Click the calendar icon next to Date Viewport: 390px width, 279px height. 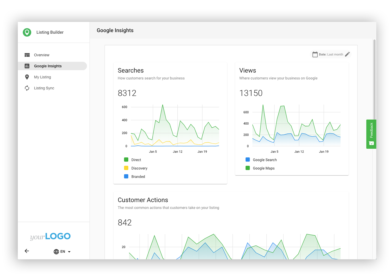[x=315, y=54]
